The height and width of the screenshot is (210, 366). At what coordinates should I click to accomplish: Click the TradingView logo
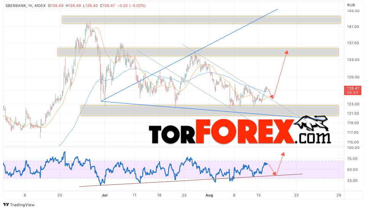(x=19, y=205)
